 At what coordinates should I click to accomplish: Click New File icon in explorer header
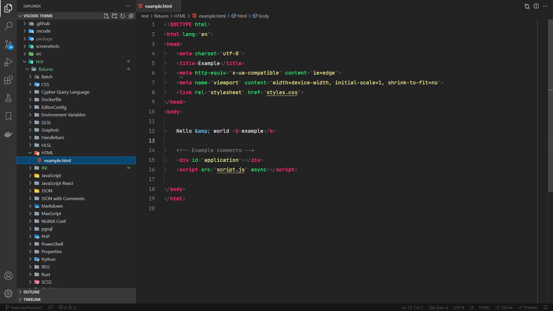106,16
